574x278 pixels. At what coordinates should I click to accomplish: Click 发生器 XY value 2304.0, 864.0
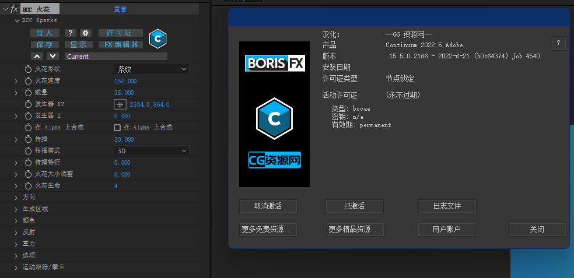(149, 104)
